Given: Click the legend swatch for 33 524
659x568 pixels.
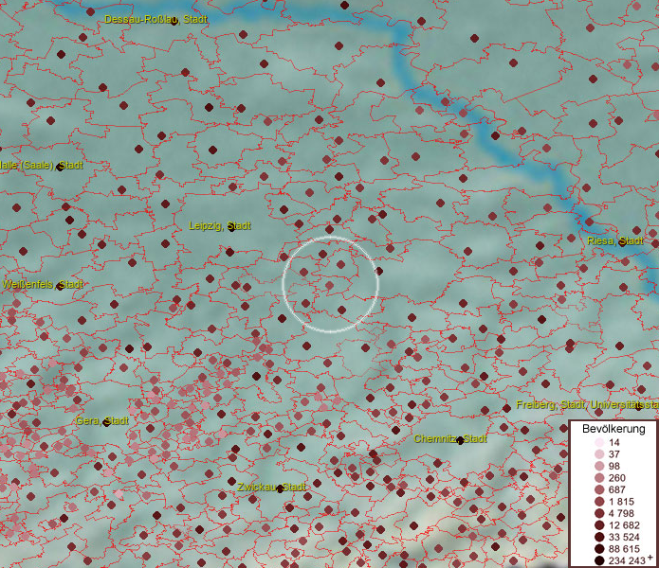Looking at the screenshot, I should 600,537.
